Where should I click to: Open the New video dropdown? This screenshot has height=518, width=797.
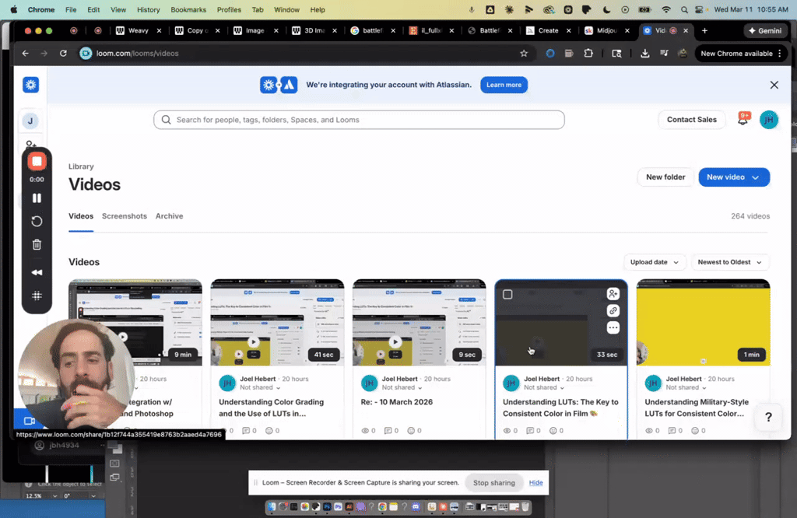point(733,177)
